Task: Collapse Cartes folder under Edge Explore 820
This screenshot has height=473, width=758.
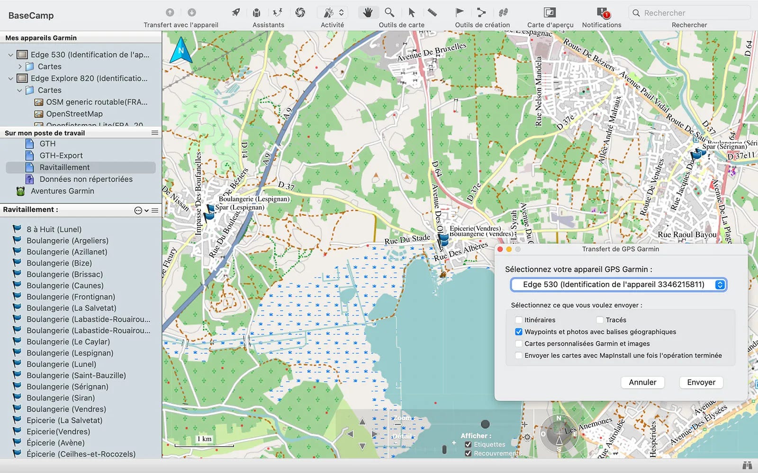Action: click(19, 90)
